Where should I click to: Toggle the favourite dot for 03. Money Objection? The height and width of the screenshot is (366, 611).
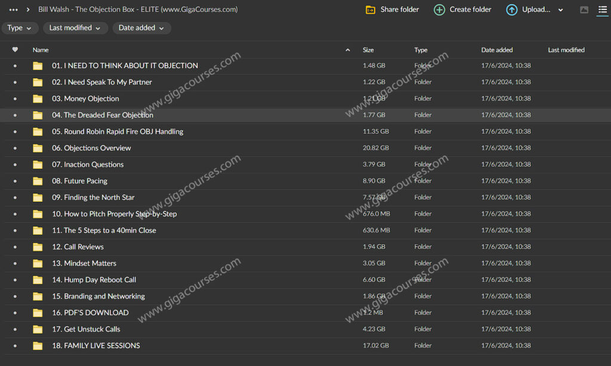click(15, 99)
